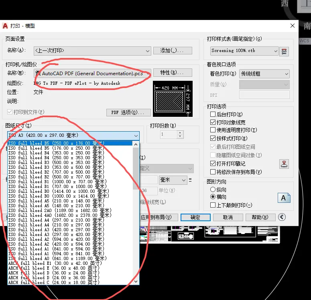Select ARCH full bleed E (36.00 x 48.00)
Screen dimensions: 311x300
70,268
